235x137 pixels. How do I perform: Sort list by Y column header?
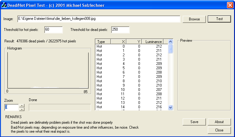click(x=134, y=42)
